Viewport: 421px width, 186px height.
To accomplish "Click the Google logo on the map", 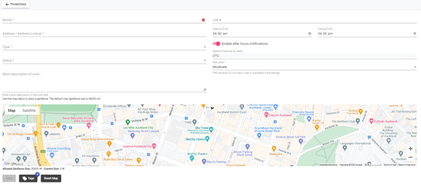I will click(x=10, y=163).
